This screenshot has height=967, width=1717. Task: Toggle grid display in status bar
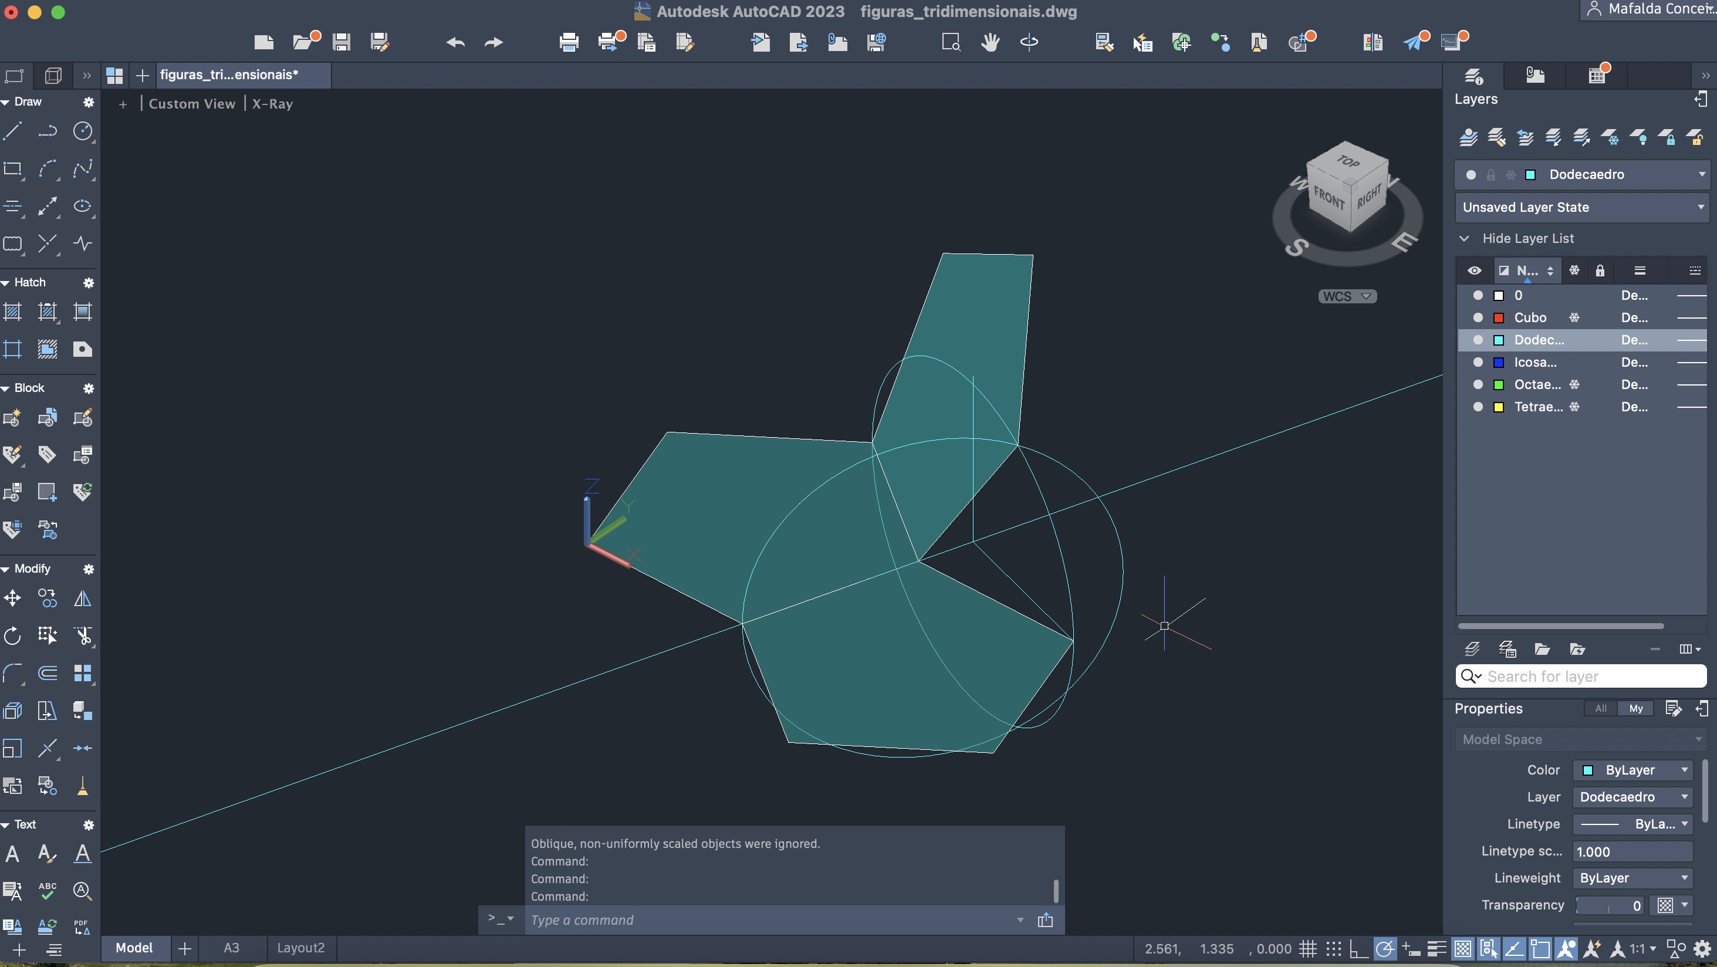click(x=1308, y=948)
